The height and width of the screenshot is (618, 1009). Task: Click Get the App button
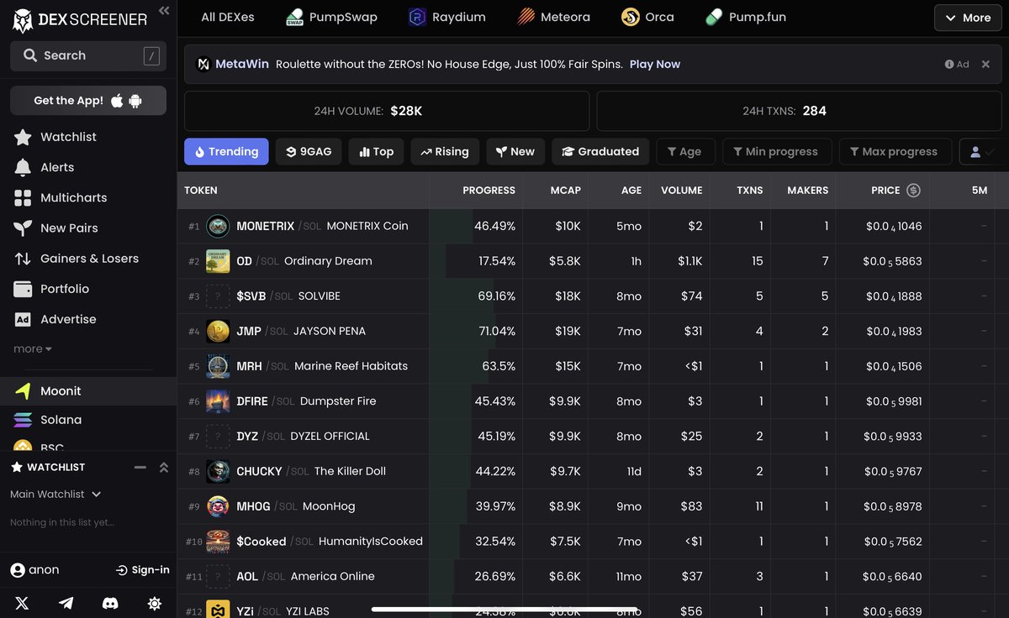click(x=88, y=101)
